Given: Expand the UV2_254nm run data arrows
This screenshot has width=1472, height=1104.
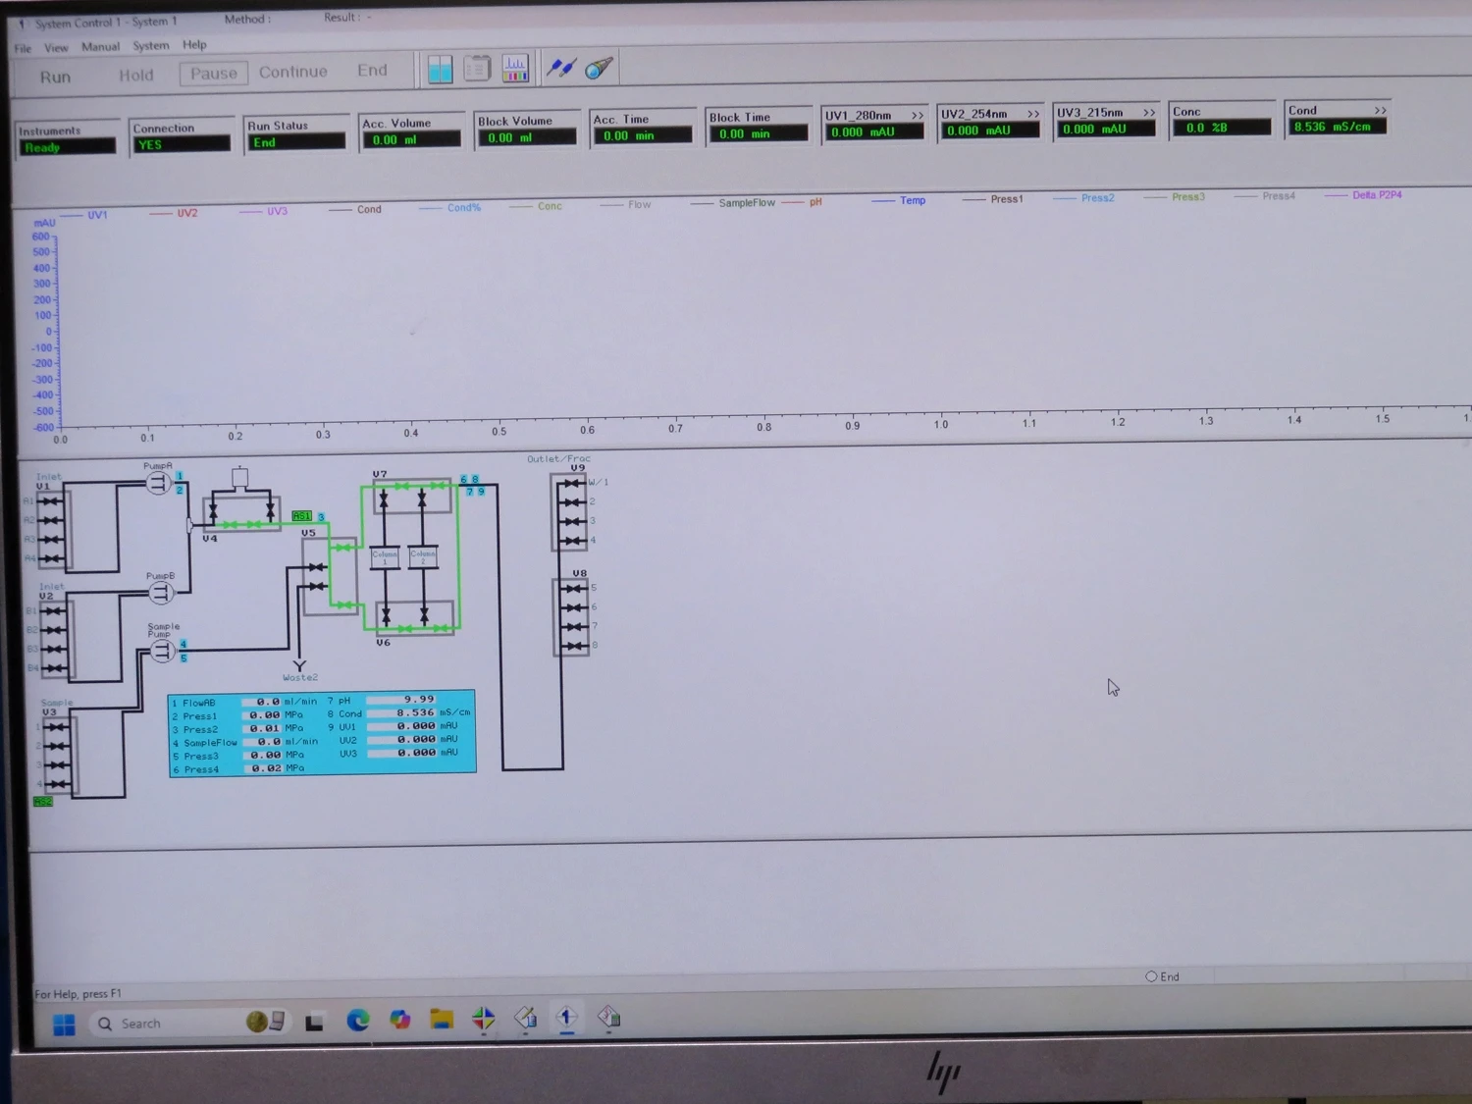Looking at the screenshot, I should click(1032, 114).
